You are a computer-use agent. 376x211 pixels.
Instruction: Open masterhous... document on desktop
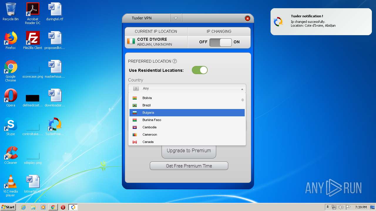[55, 69]
